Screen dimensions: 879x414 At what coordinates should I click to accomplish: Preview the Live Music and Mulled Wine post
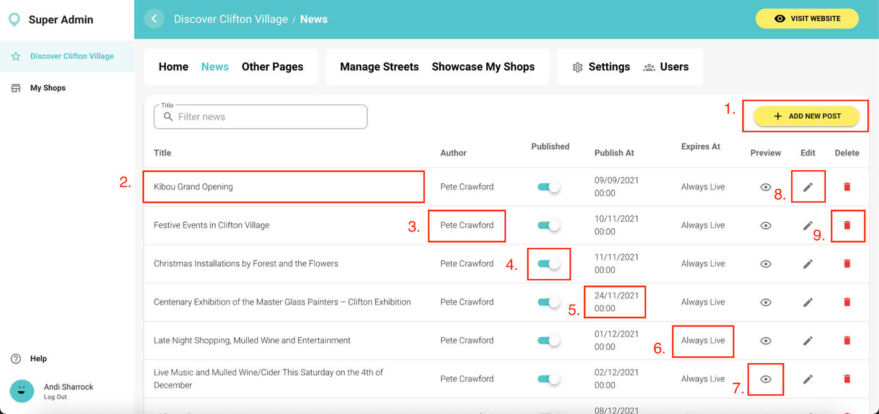(765, 379)
